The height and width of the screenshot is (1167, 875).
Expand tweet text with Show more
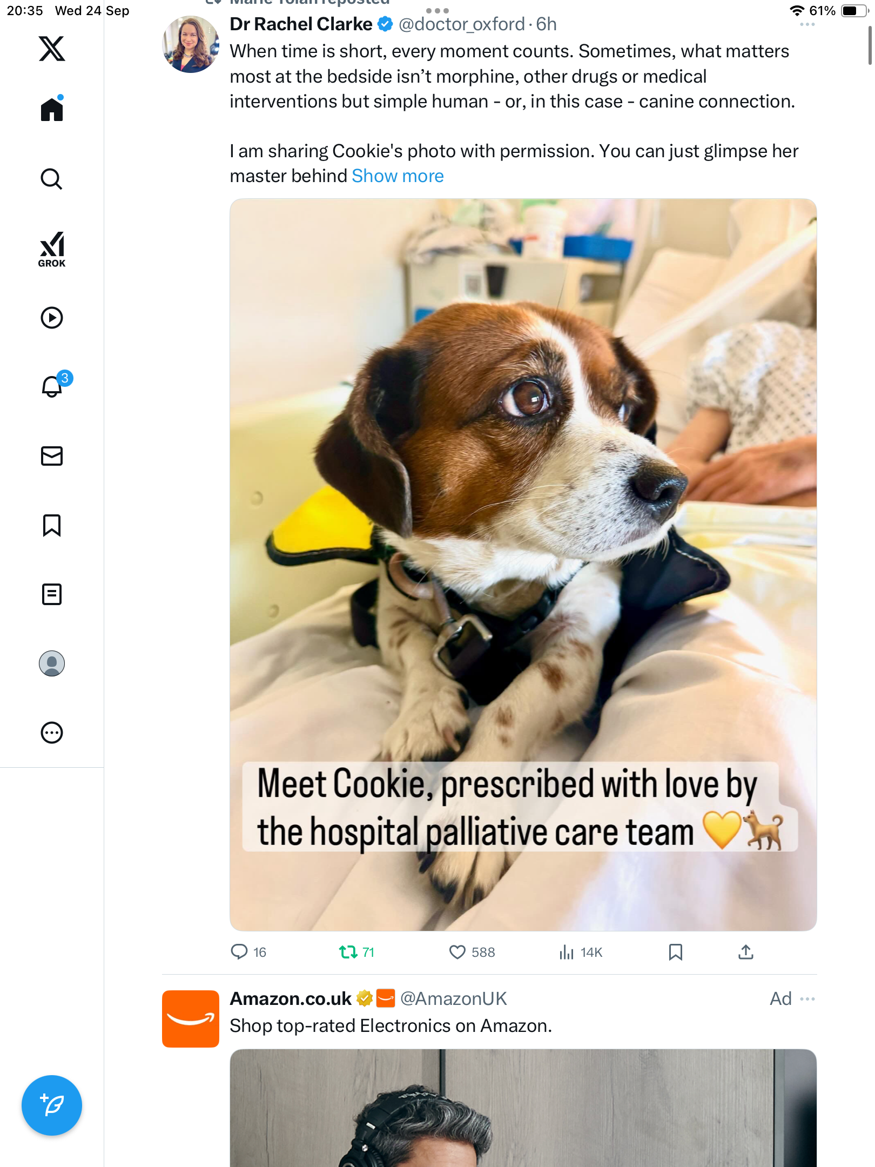pyautogui.click(x=398, y=176)
